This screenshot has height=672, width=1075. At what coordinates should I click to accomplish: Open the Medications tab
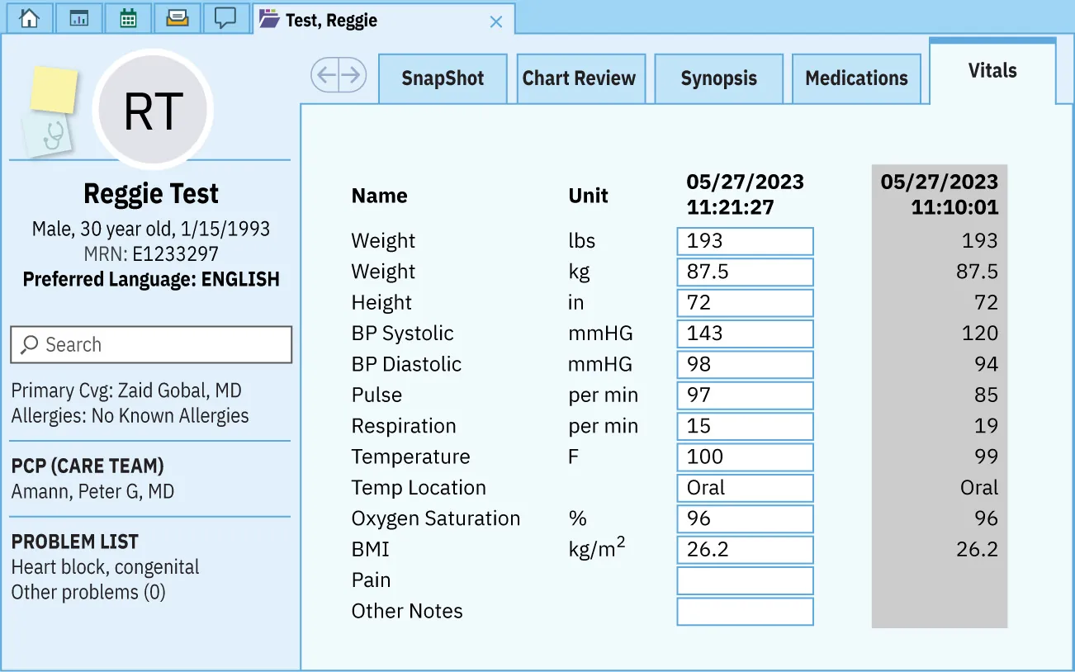pyautogui.click(x=856, y=78)
